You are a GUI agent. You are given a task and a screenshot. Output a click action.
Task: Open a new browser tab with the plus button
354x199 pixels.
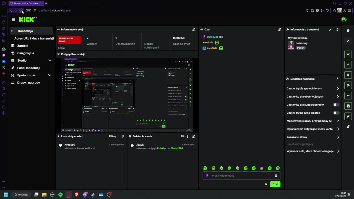46,3
